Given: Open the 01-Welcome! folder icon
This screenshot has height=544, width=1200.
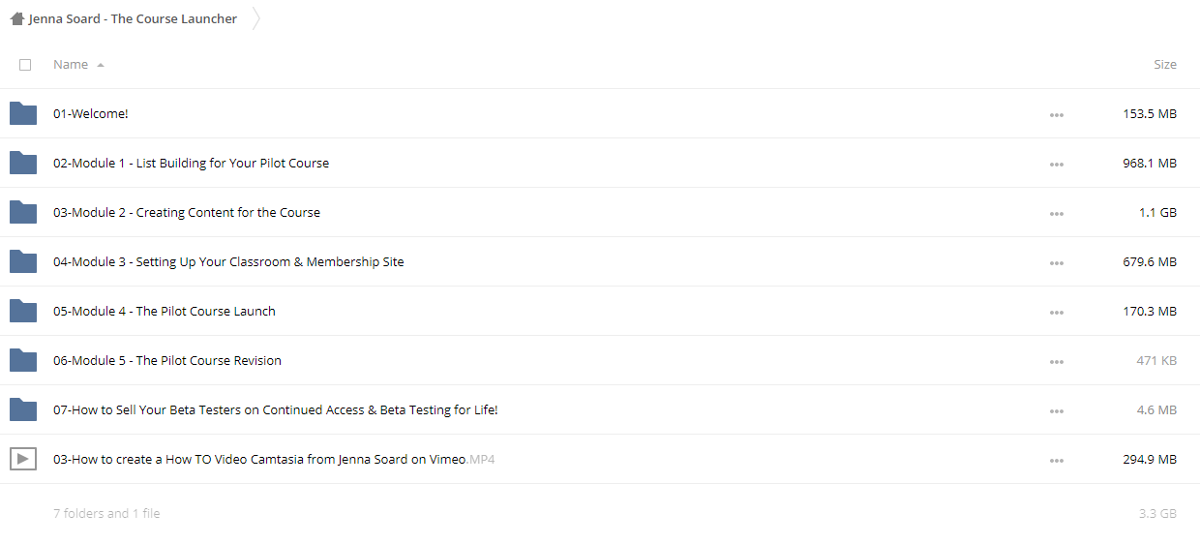Looking at the screenshot, I should [23, 113].
